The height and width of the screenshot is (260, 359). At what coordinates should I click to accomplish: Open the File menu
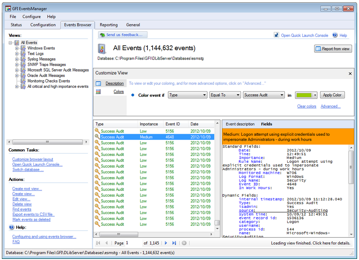[x=13, y=17]
